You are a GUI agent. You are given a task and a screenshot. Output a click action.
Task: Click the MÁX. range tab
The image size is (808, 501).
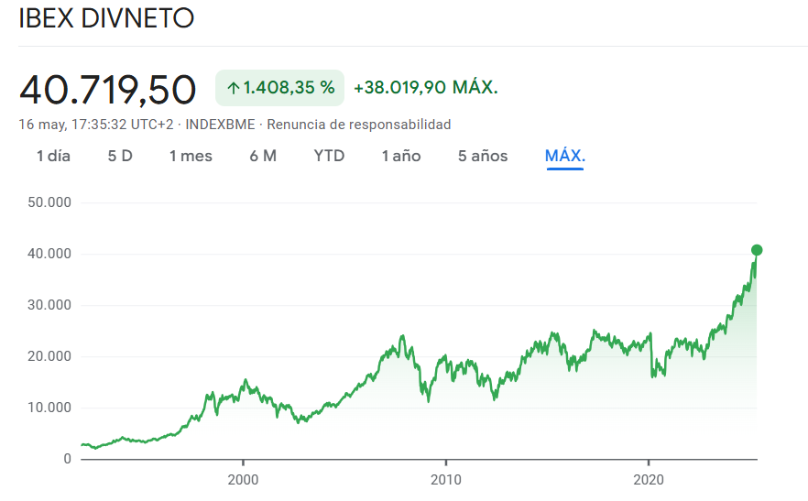pyautogui.click(x=565, y=156)
